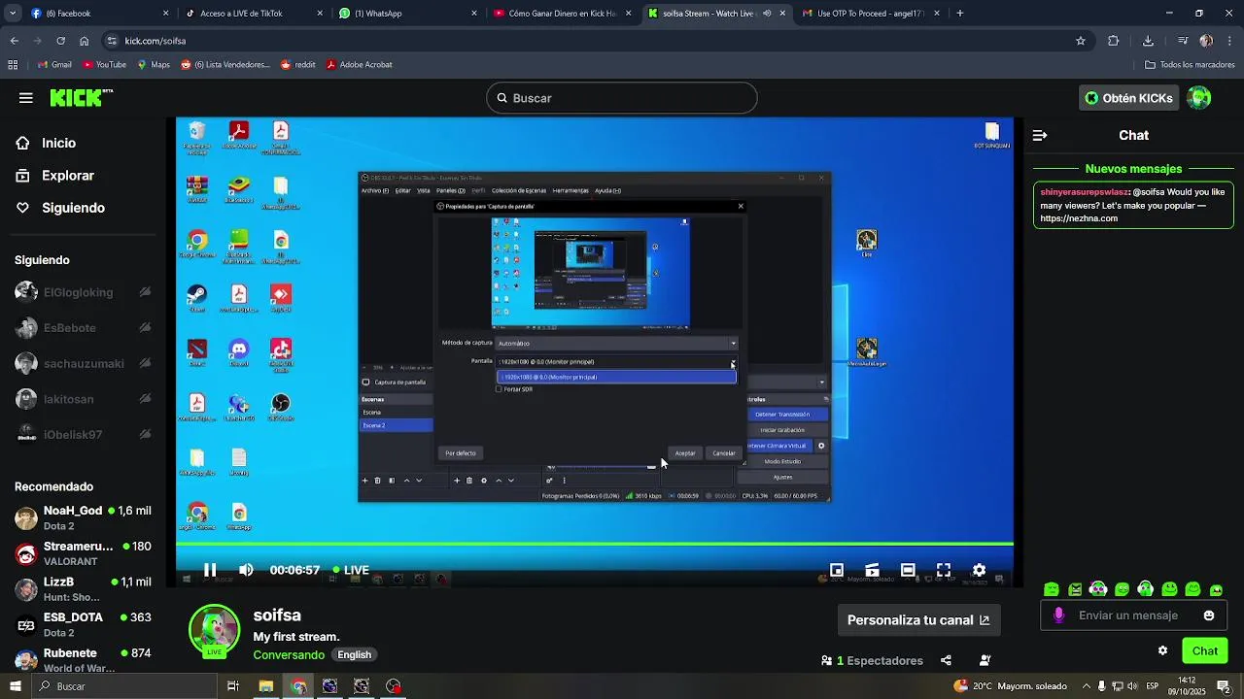Click the share stream icon
This screenshot has height=699, width=1244.
point(946,661)
